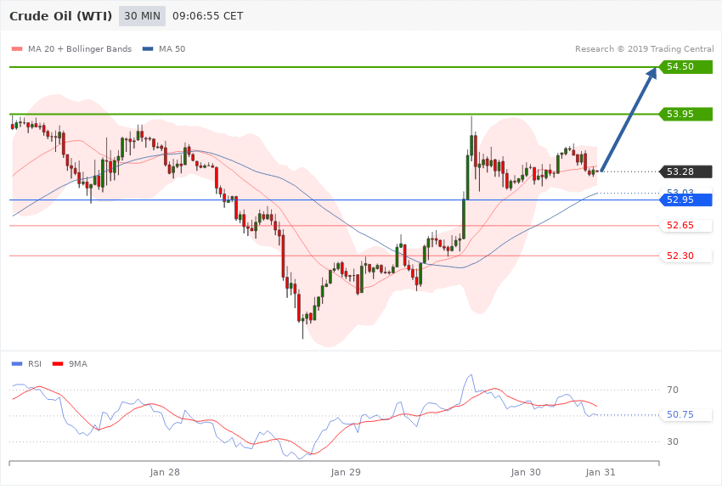Click the RSI value 50.75 label
Image resolution: width=722 pixels, height=489 pixels.
pos(680,414)
